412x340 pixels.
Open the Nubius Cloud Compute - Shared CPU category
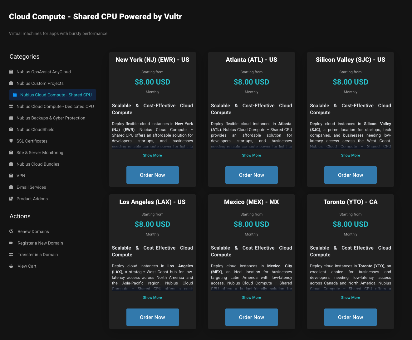tap(56, 95)
